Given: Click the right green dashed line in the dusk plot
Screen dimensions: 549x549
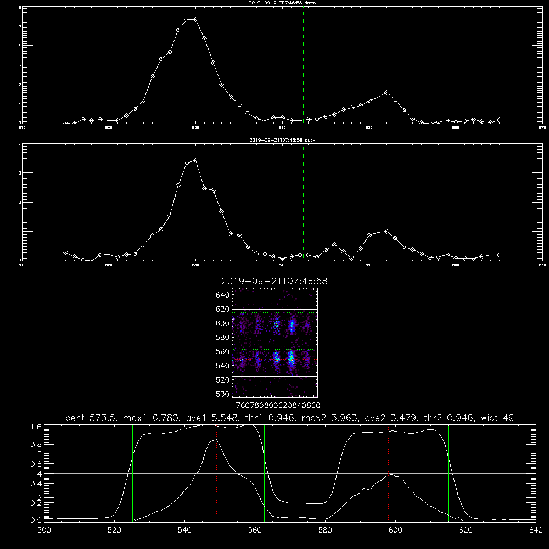Looking at the screenshot, I should click(303, 203).
